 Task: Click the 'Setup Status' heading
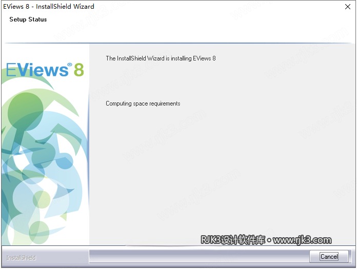pos(28,19)
